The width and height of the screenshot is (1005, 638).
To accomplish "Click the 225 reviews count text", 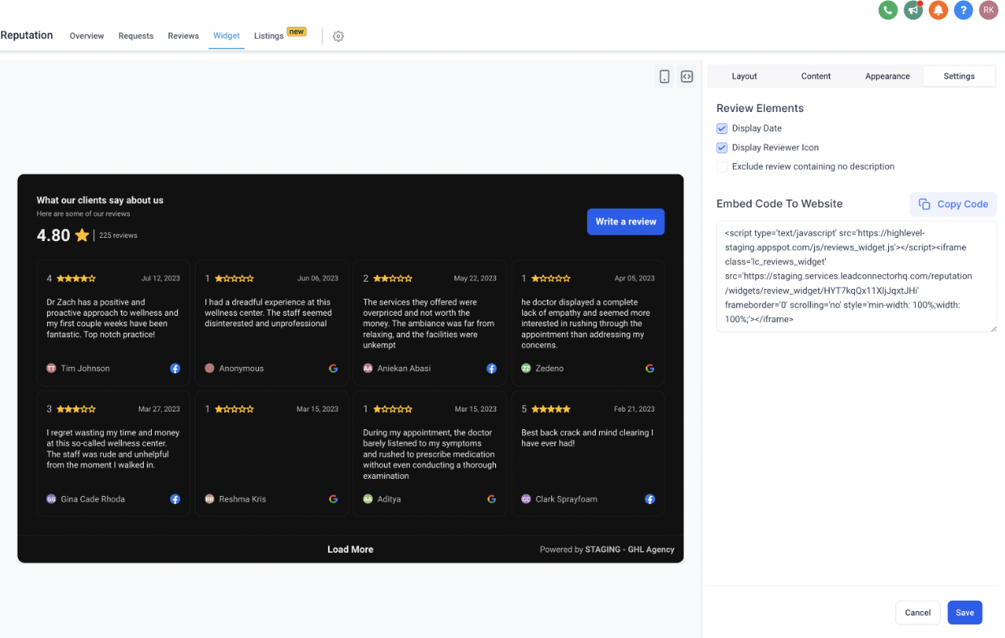I will [119, 235].
